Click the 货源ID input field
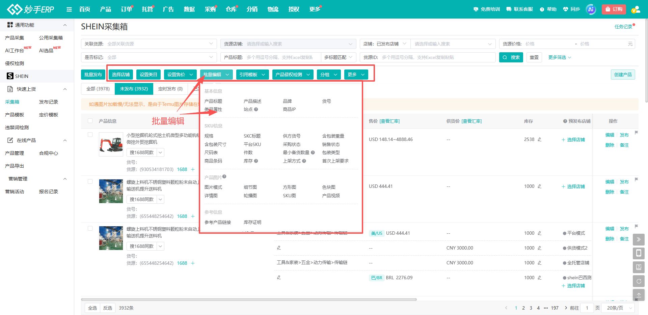The height and width of the screenshot is (315, 648). click(x=428, y=57)
